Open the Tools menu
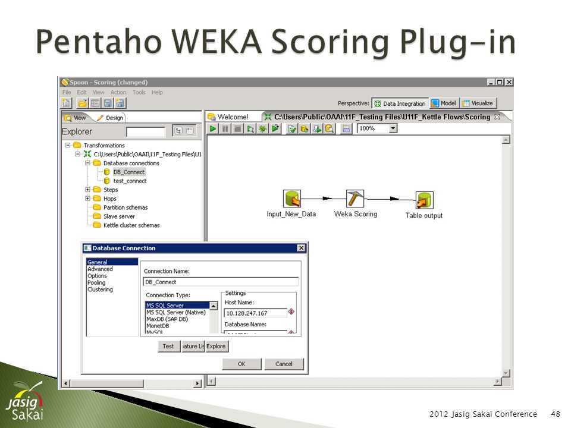Image resolution: width=571 pixels, height=428 pixels. pos(139,93)
